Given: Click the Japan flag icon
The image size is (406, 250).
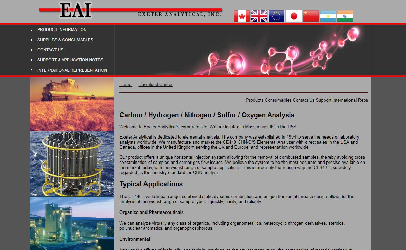Looking at the screenshot, I should [294, 16].
